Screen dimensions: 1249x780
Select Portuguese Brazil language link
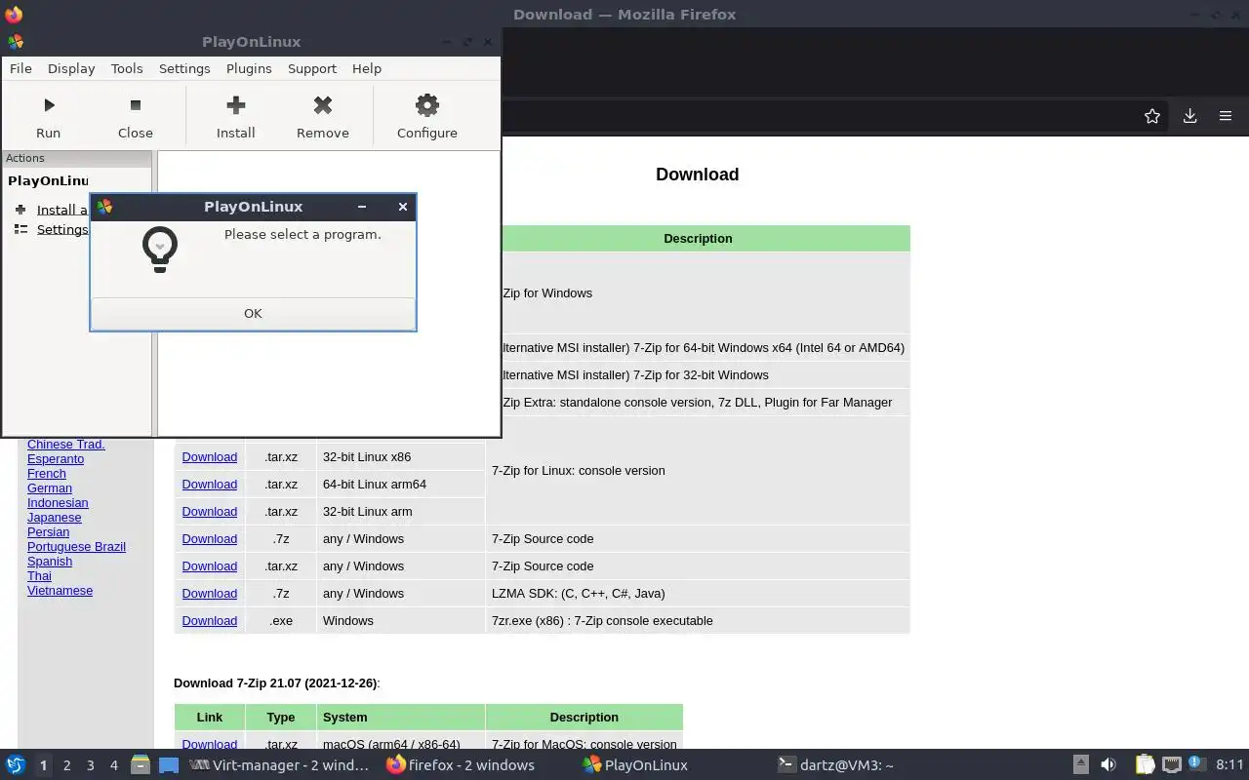point(76,546)
